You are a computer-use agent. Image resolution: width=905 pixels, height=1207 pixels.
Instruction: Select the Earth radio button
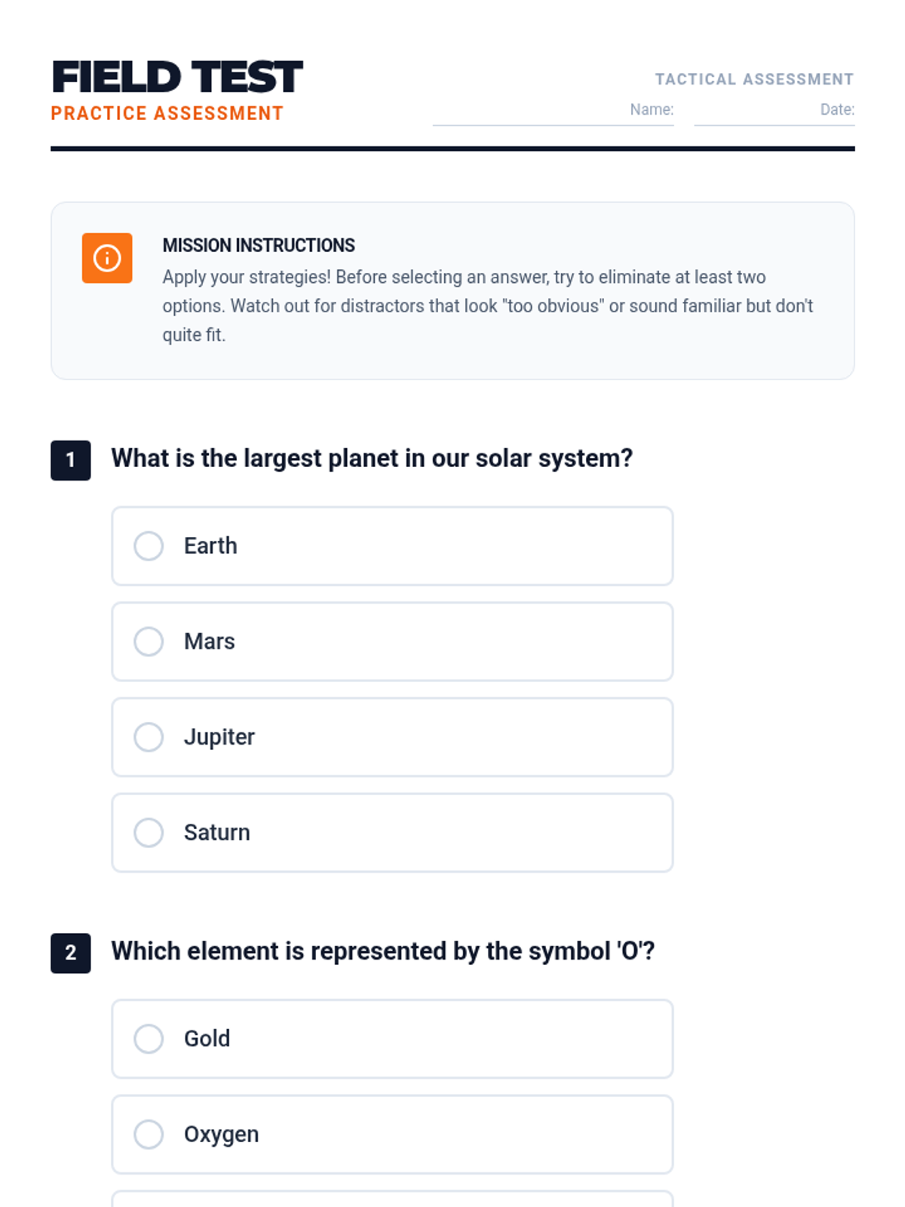(x=149, y=546)
